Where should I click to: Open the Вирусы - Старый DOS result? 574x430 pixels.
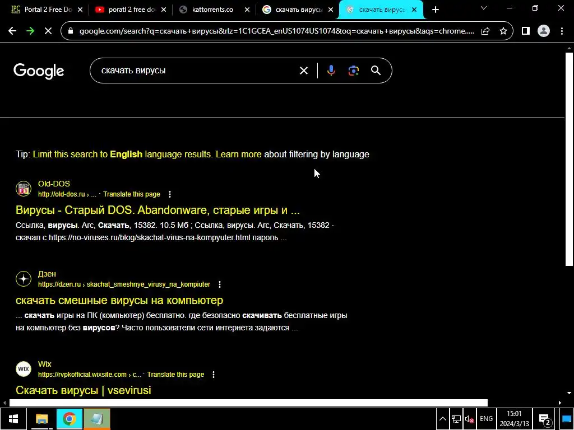158,211
